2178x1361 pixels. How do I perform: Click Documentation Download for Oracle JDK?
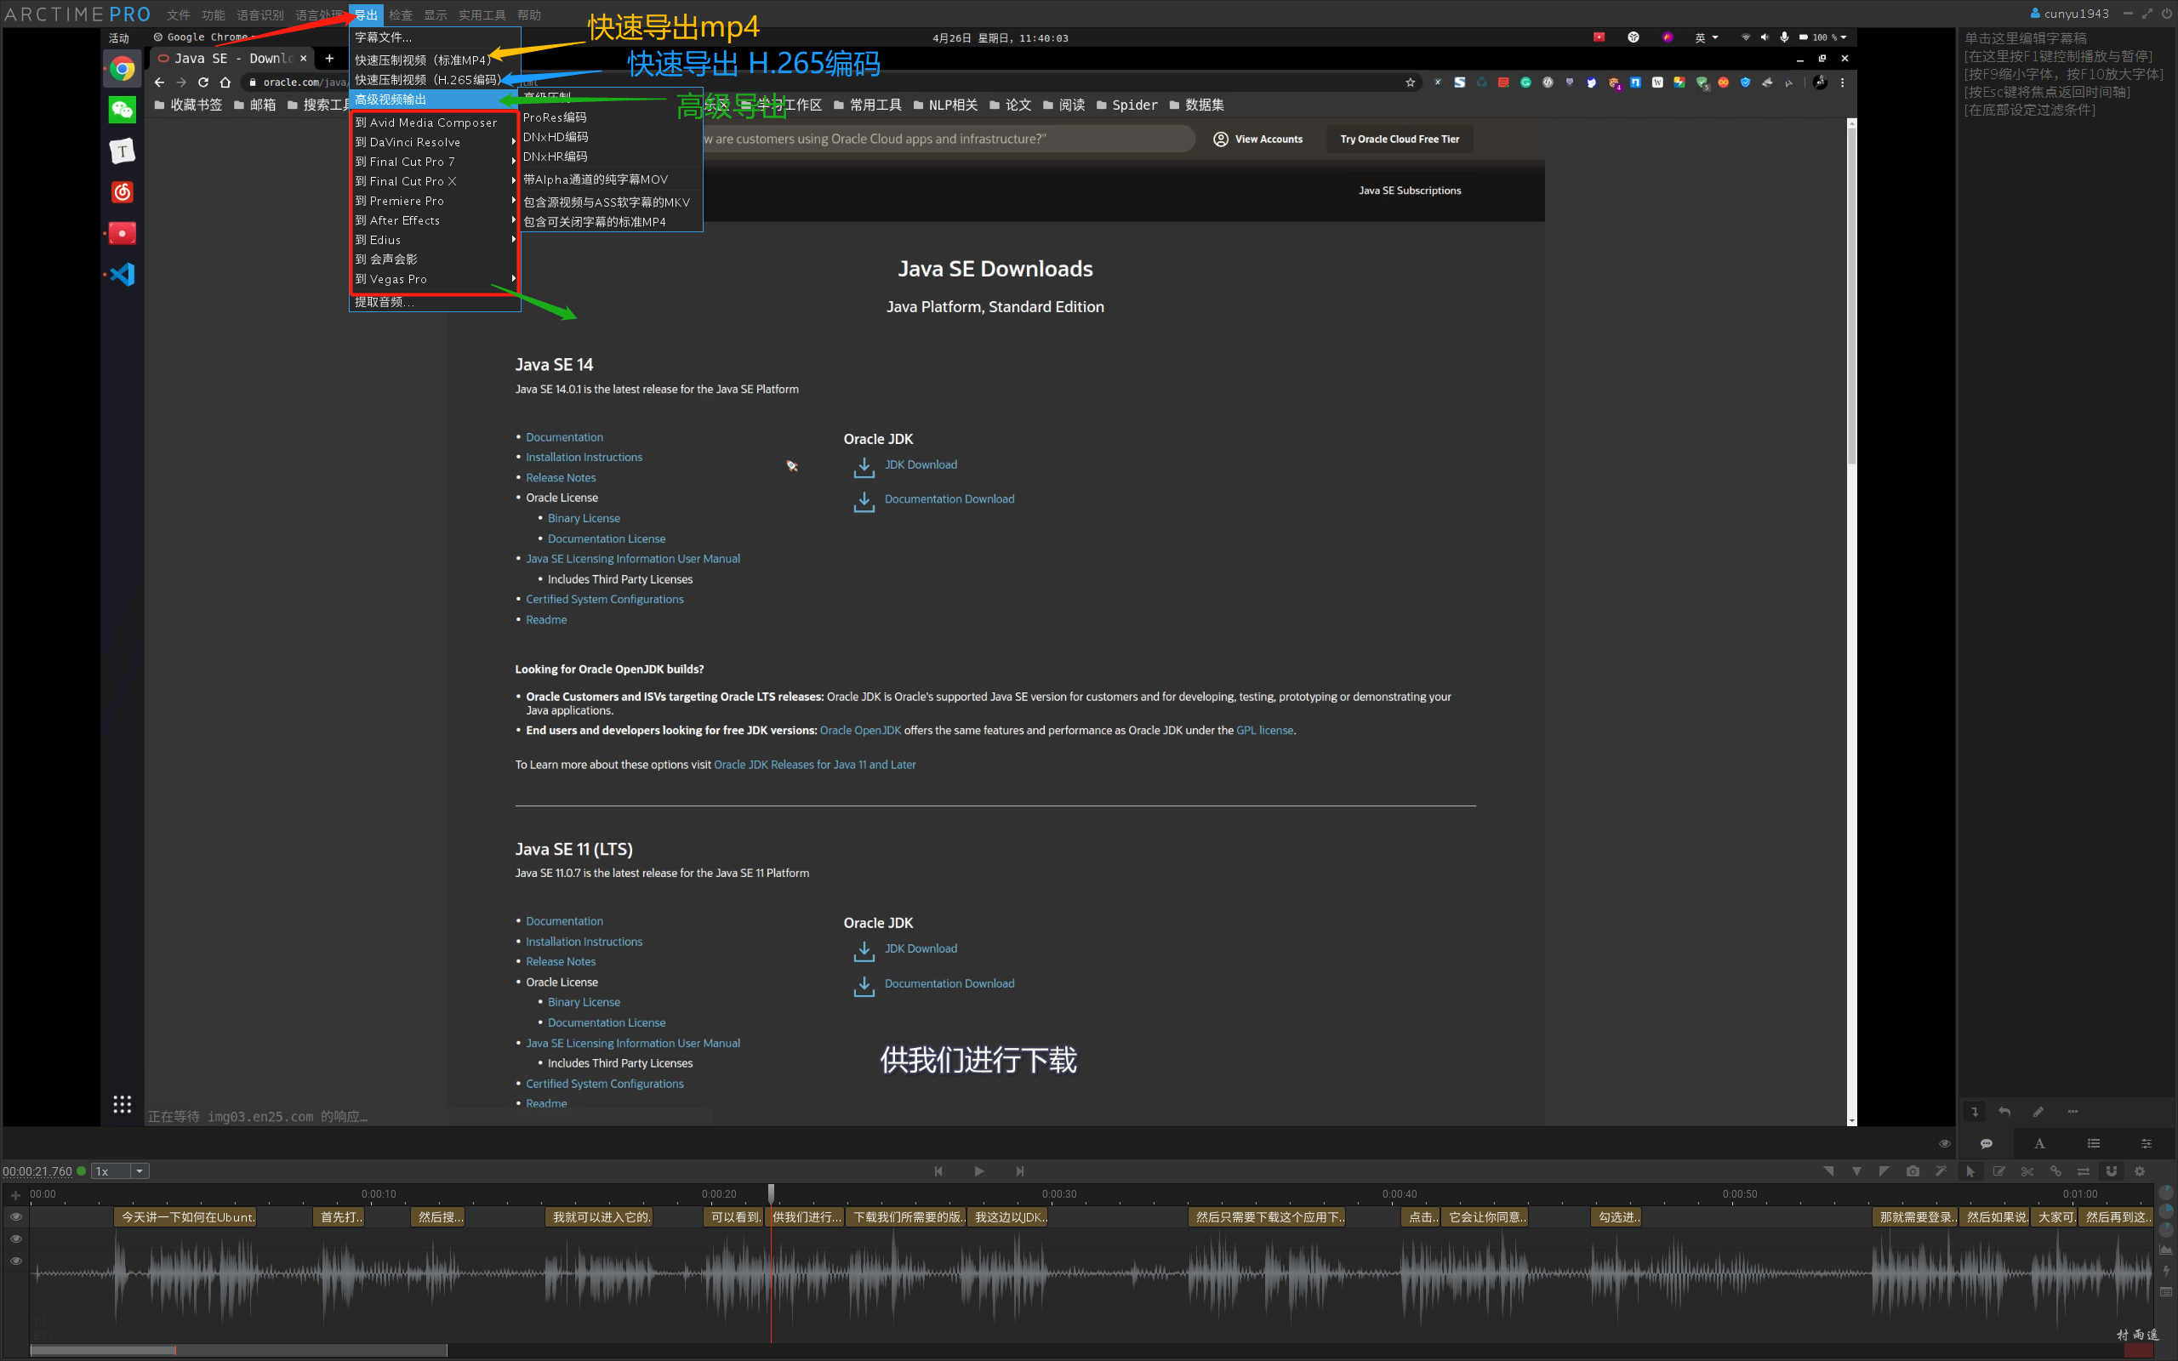point(949,497)
